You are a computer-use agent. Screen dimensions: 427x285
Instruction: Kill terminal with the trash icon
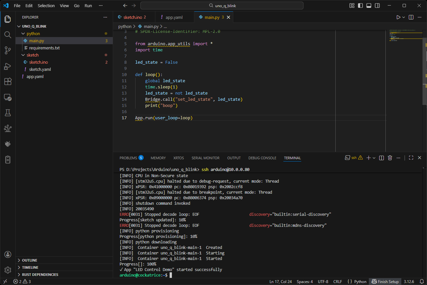click(390, 158)
